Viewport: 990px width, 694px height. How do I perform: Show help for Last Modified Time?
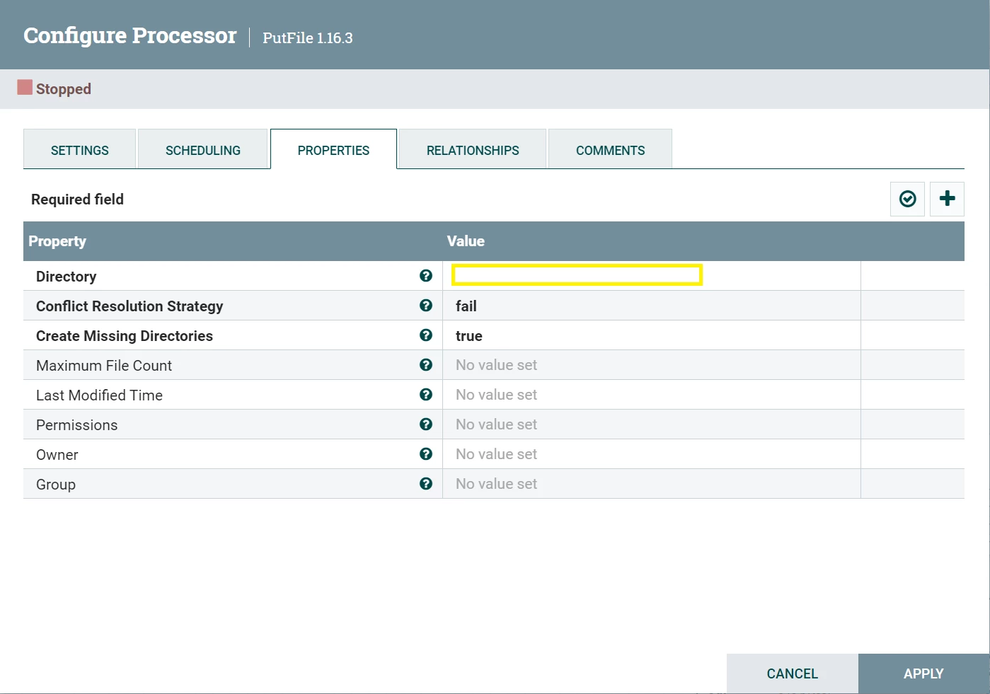(x=426, y=395)
